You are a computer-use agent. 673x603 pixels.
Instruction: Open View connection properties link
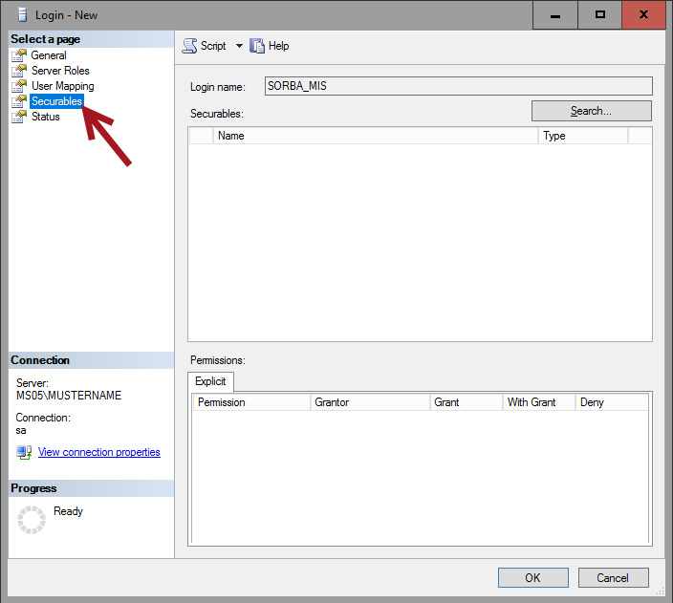tap(98, 452)
